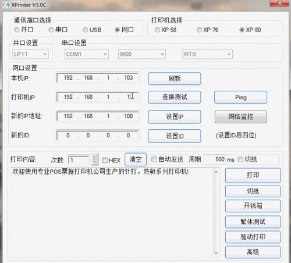Click the 驱动打印 driver print button
Screen dimensions: 291x263
coord(253,237)
